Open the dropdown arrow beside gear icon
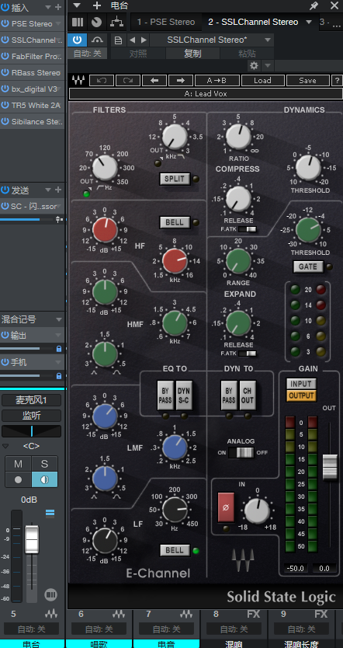 tap(268, 65)
